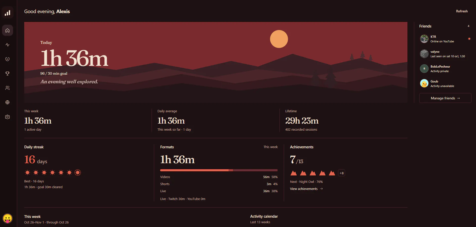Click 'Videos' format row label
Viewport: 476px width, 227px height.
point(165,177)
